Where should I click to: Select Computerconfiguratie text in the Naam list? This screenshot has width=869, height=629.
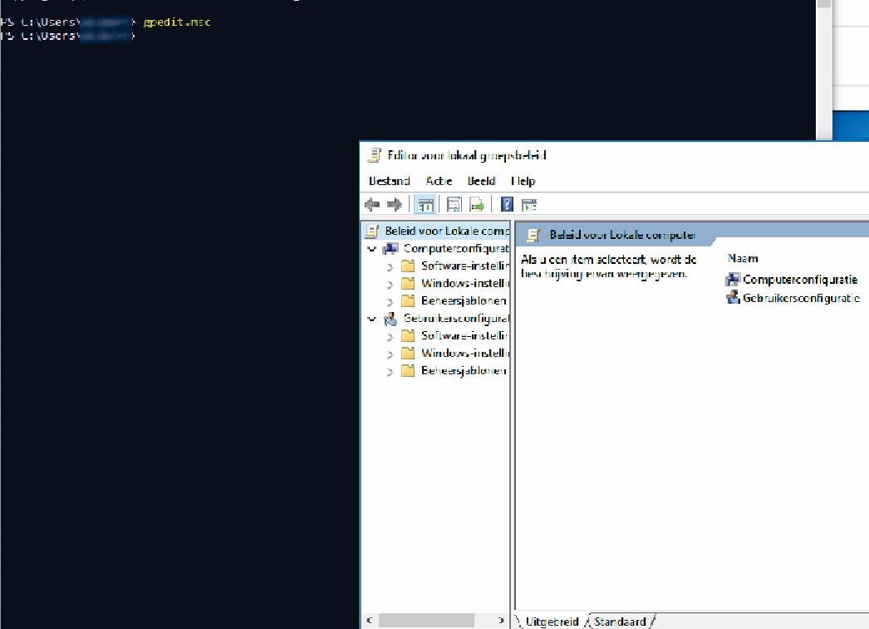coord(800,280)
